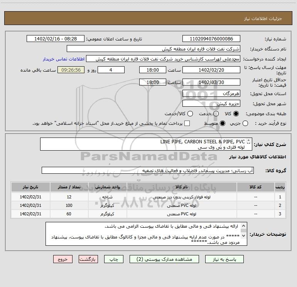
Task: Click کد کالا column header
Action: pyautogui.click(x=255, y=187)
